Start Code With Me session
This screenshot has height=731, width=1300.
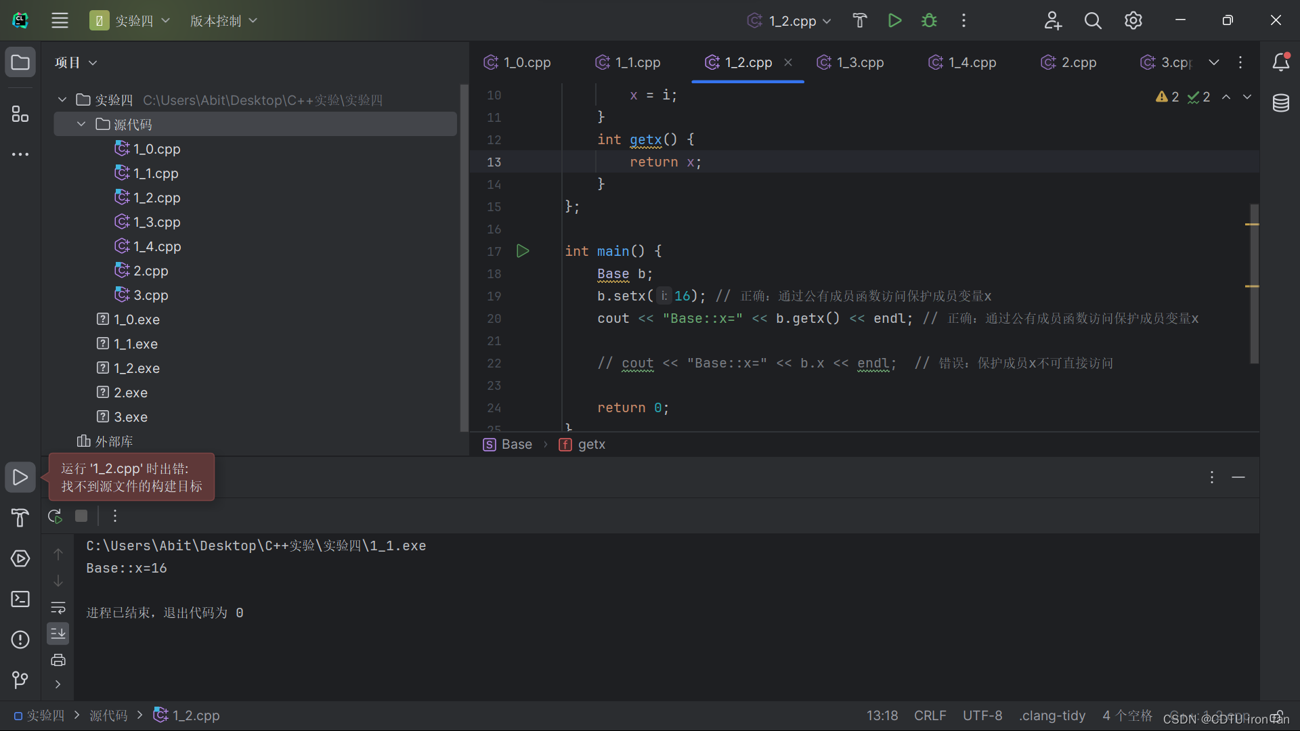tap(1054, 20)
